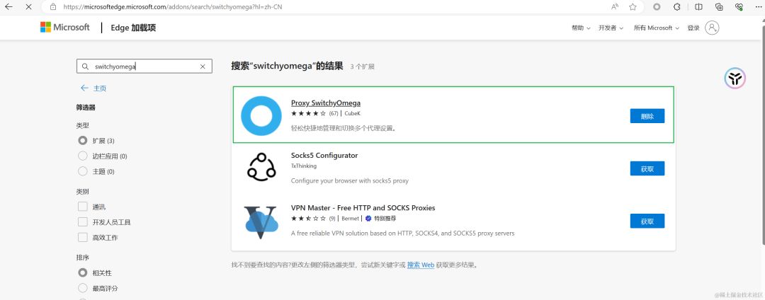Select the 主题 (0) type filter
This screenshot has height=300, width=765.
(x=83, y=172)
